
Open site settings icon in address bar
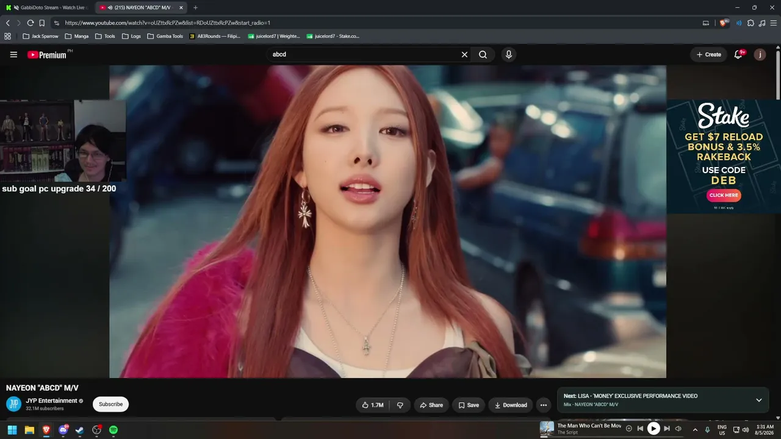pyautogui.click(x=57, y=23)
